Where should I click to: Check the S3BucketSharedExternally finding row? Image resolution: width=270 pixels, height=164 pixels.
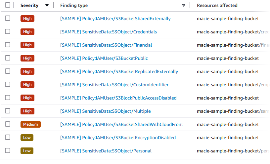[8, 19]
